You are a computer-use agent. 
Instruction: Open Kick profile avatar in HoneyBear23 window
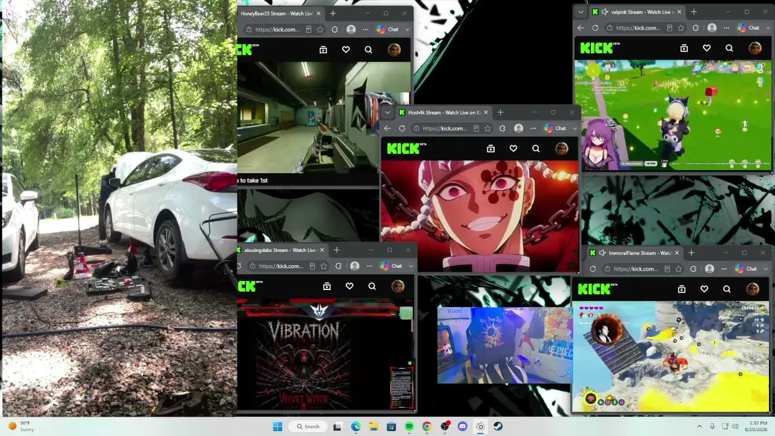tap(394, 50)
